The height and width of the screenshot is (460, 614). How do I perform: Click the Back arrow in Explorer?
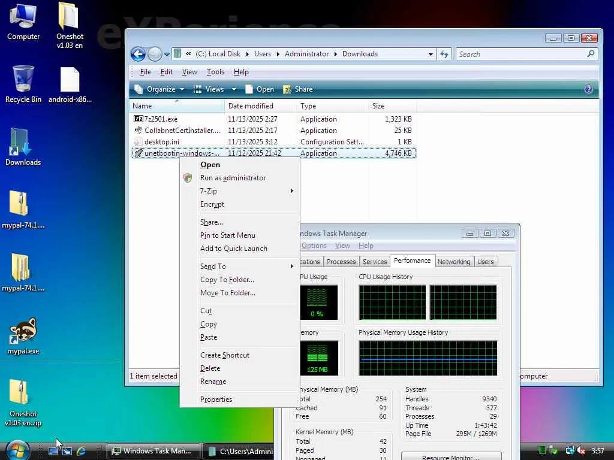point(139,54)
